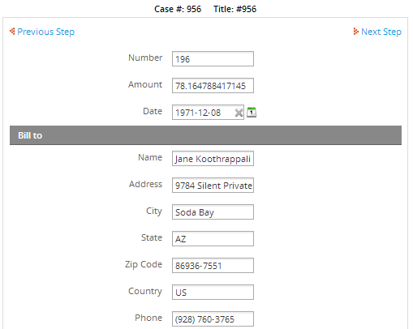Click the Bill to section header
413x329 pixels.
(205, 135)
